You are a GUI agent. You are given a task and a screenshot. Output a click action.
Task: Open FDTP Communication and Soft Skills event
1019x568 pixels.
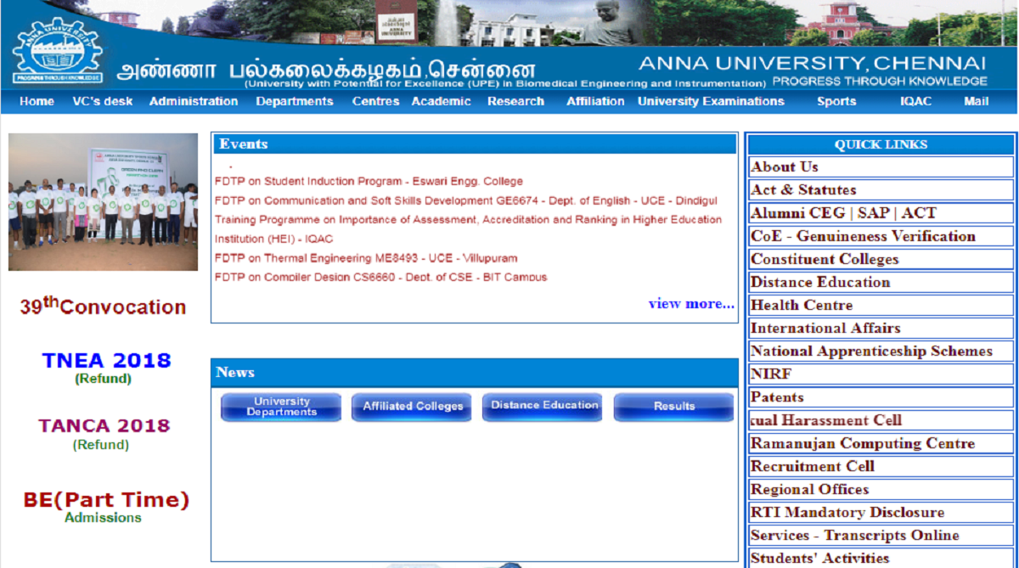(x=465, y=200)
